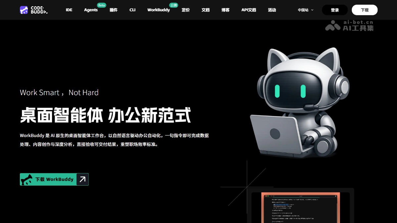Click the CodeBuddy logo icon
Image resolution: width=397 pixels, height=223 pixels.
coord(24,10)
